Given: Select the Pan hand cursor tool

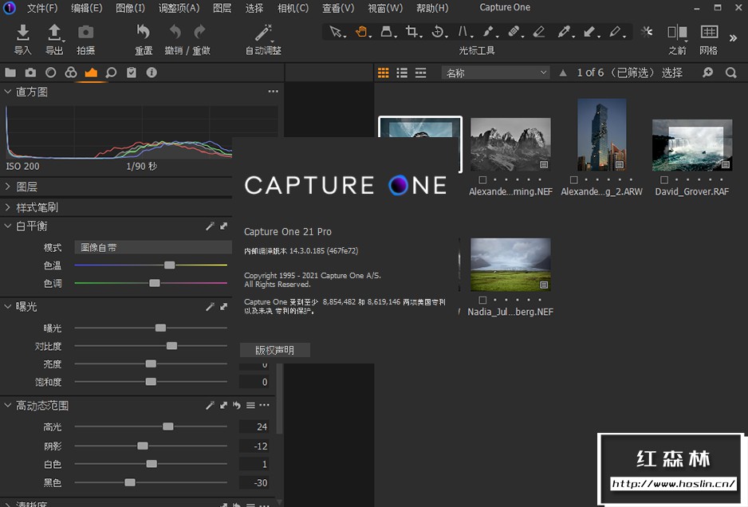Looking at the screenshot, I should [361, 32].
